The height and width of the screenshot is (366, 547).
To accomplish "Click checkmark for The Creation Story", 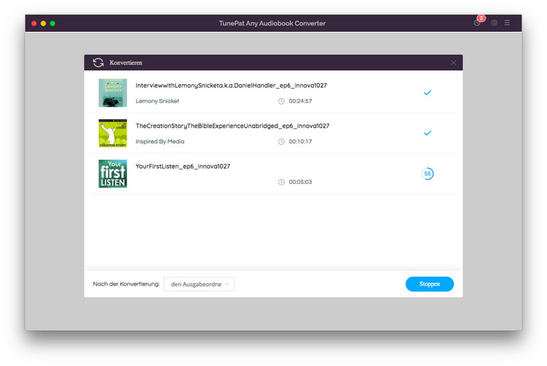I will click(427, 133).
